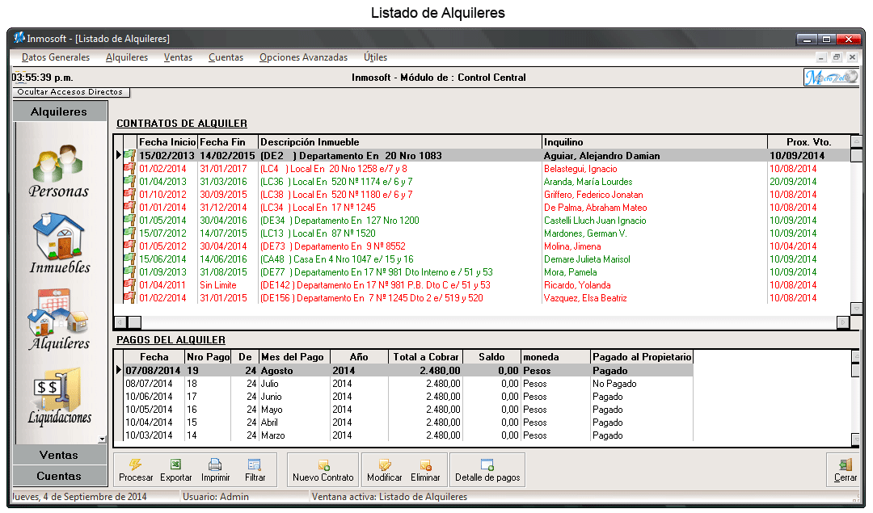Click the Eliminar contract button
The height and width of the screenshot is (513, 873).
(425, 470)
